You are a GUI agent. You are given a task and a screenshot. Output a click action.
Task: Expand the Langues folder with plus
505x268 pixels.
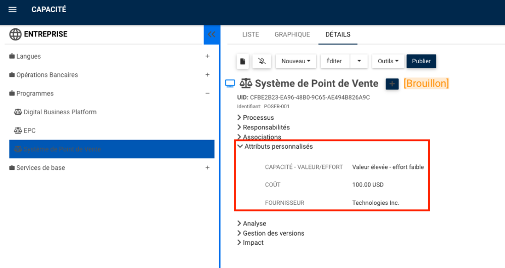pyautogui.click(x=208, y=56)
